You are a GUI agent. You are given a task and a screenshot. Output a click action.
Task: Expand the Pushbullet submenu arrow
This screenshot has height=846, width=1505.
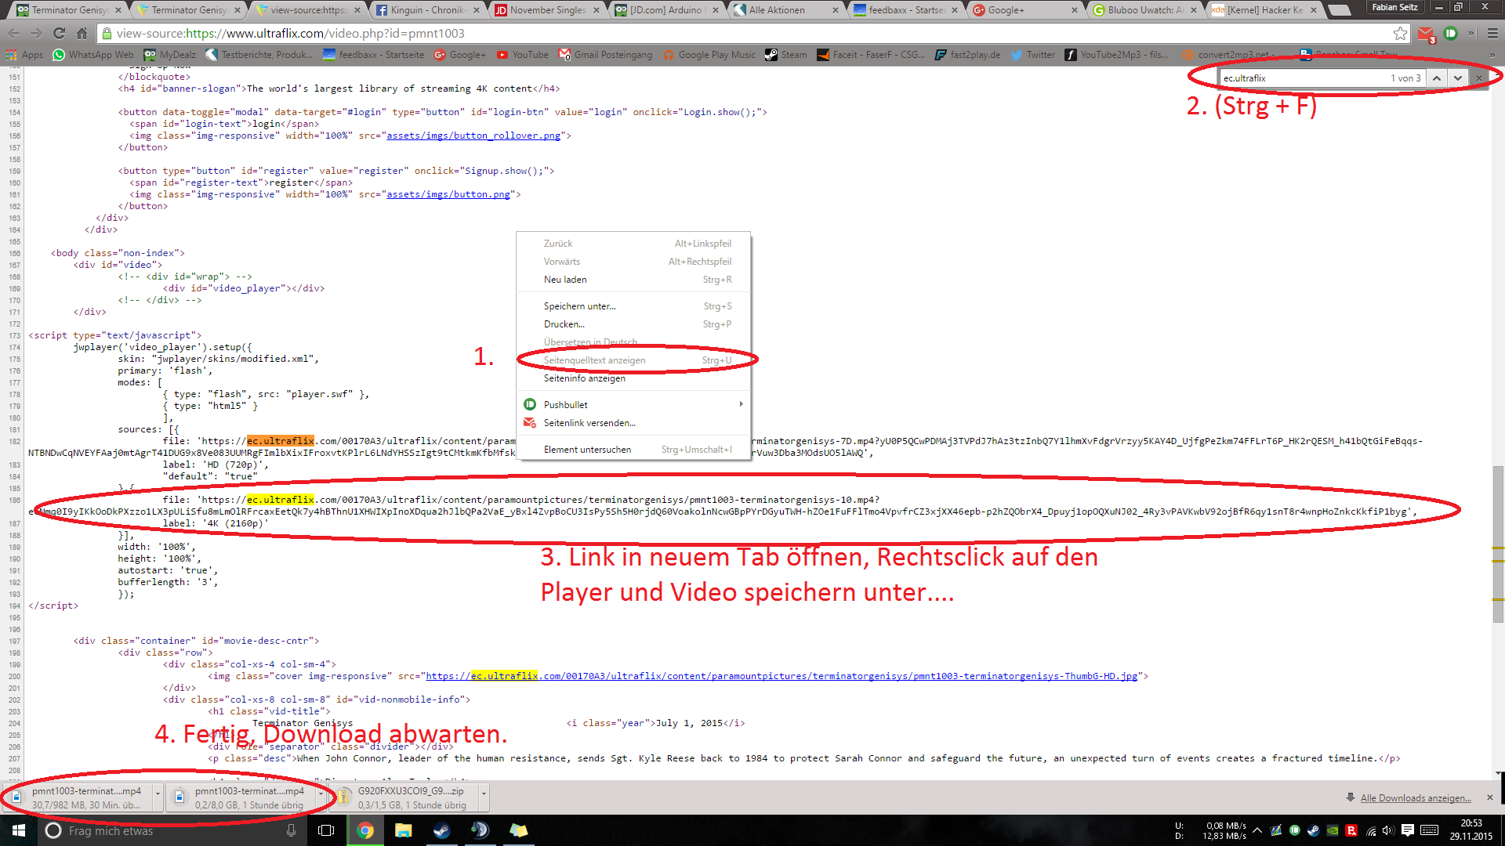[741, 404]
